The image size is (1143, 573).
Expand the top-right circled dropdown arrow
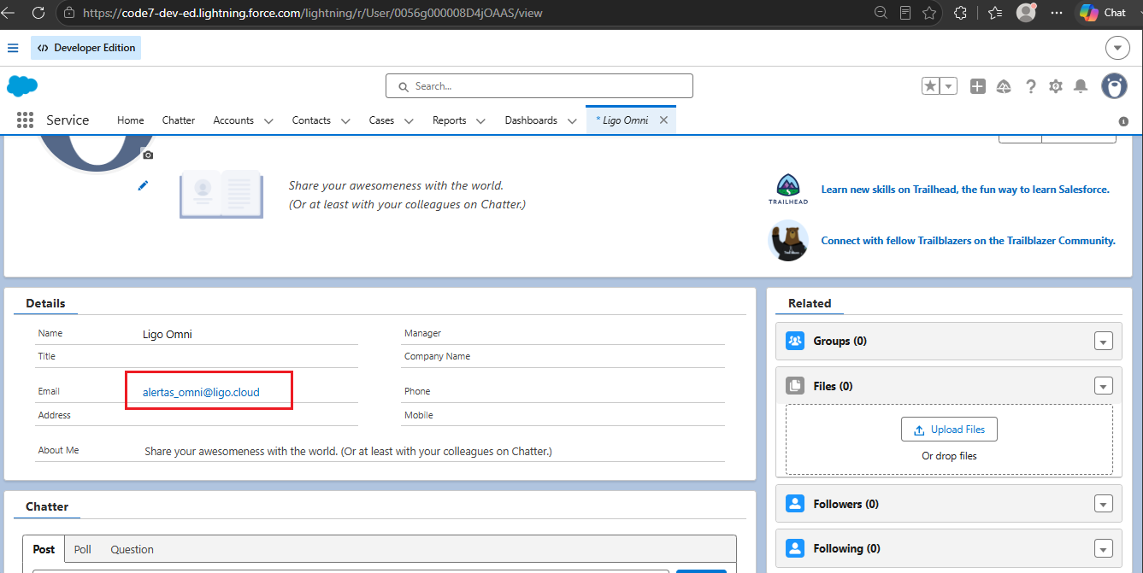pyautogui.click(x=1118, y=48)
